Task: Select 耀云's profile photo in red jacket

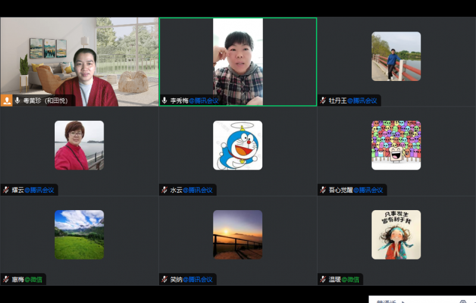Action: click(x=79, y=145)
